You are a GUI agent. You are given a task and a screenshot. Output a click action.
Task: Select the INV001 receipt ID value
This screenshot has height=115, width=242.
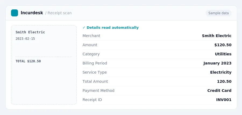224,100
